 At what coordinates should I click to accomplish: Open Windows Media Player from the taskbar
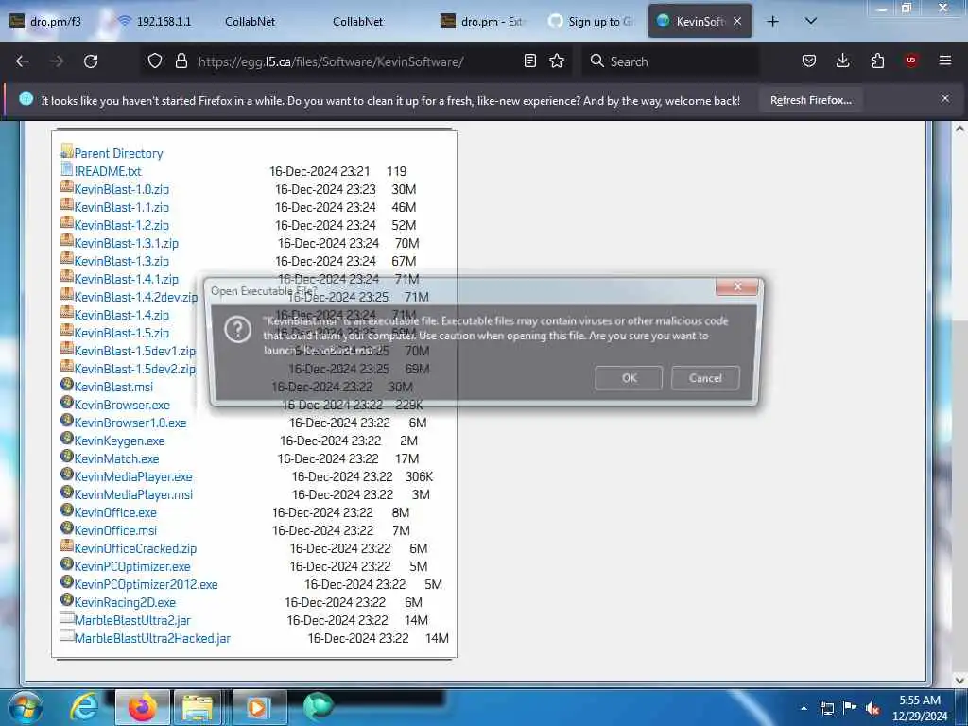pyautogui.click(x=259, y=707)
